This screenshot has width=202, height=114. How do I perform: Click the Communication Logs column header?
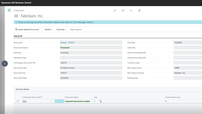point(172,97)
